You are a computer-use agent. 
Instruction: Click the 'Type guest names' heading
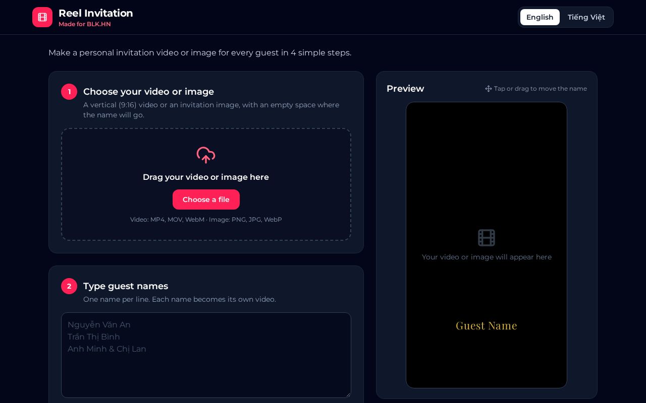click(x=126, y=286)
